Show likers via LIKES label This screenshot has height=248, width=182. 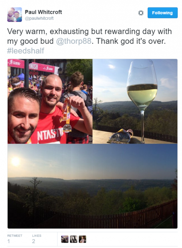[x=37, y=236]
